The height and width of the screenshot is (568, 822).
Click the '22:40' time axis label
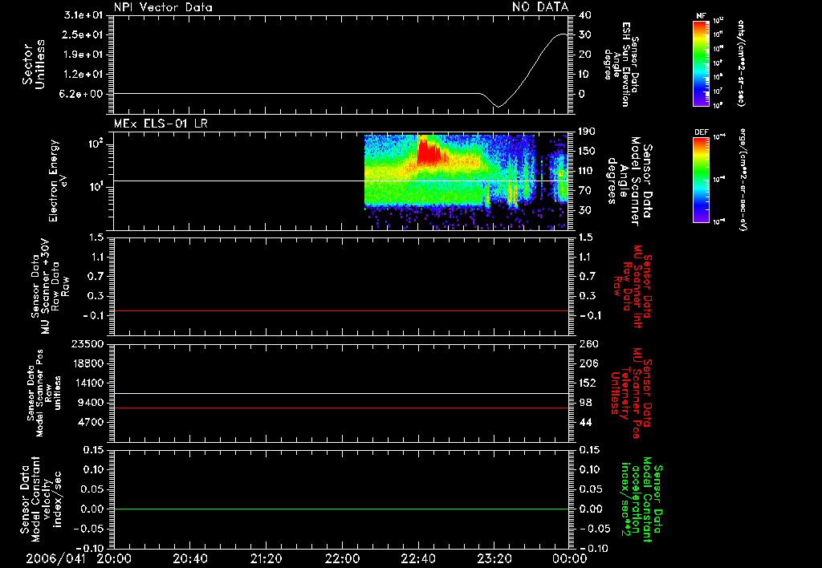(417, 558)
